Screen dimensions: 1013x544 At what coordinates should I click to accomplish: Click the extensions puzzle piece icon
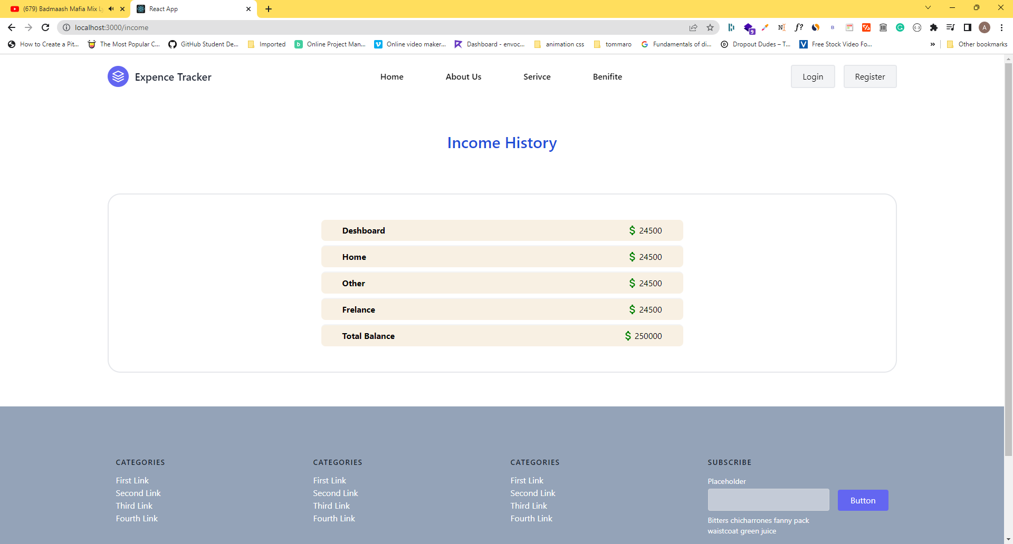(x=934, y=27)
